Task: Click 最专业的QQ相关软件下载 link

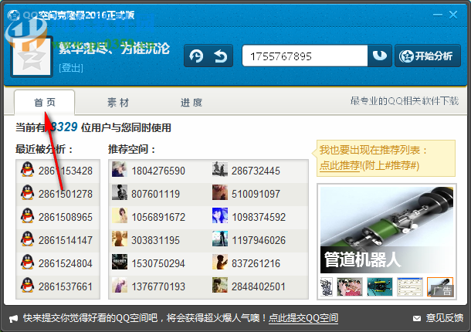Action: (x=405, y=101)
